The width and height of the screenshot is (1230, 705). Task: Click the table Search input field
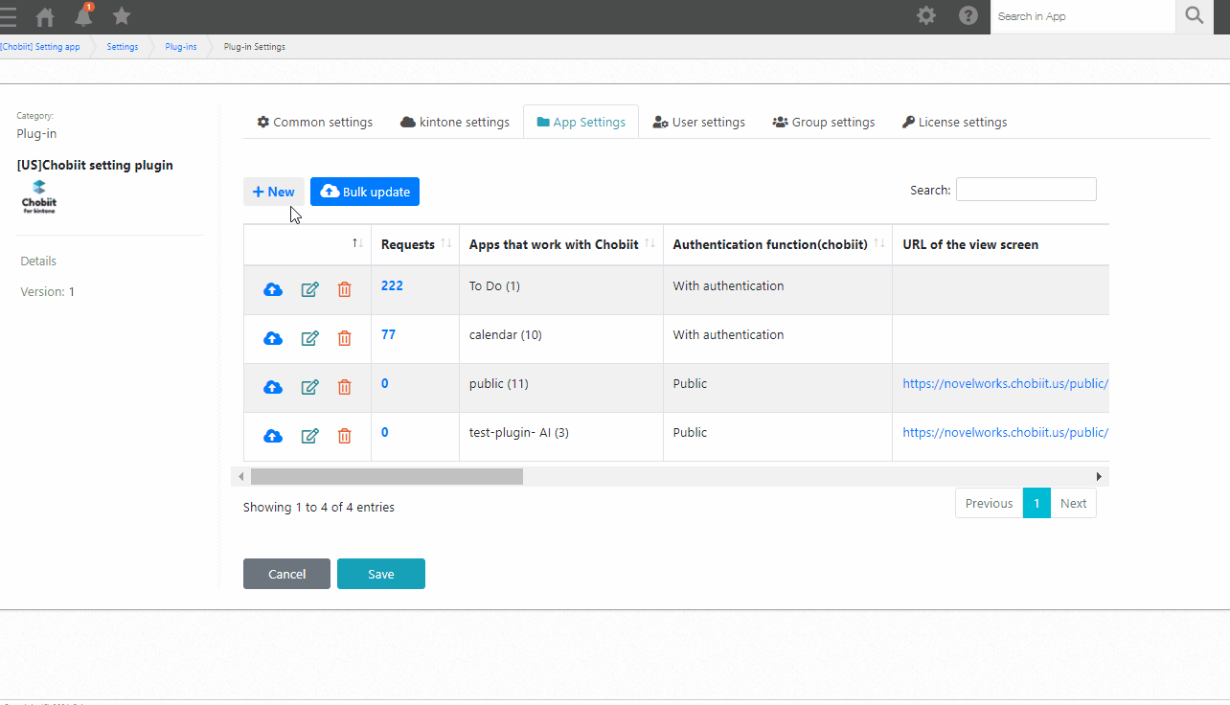coord(1026,190)
